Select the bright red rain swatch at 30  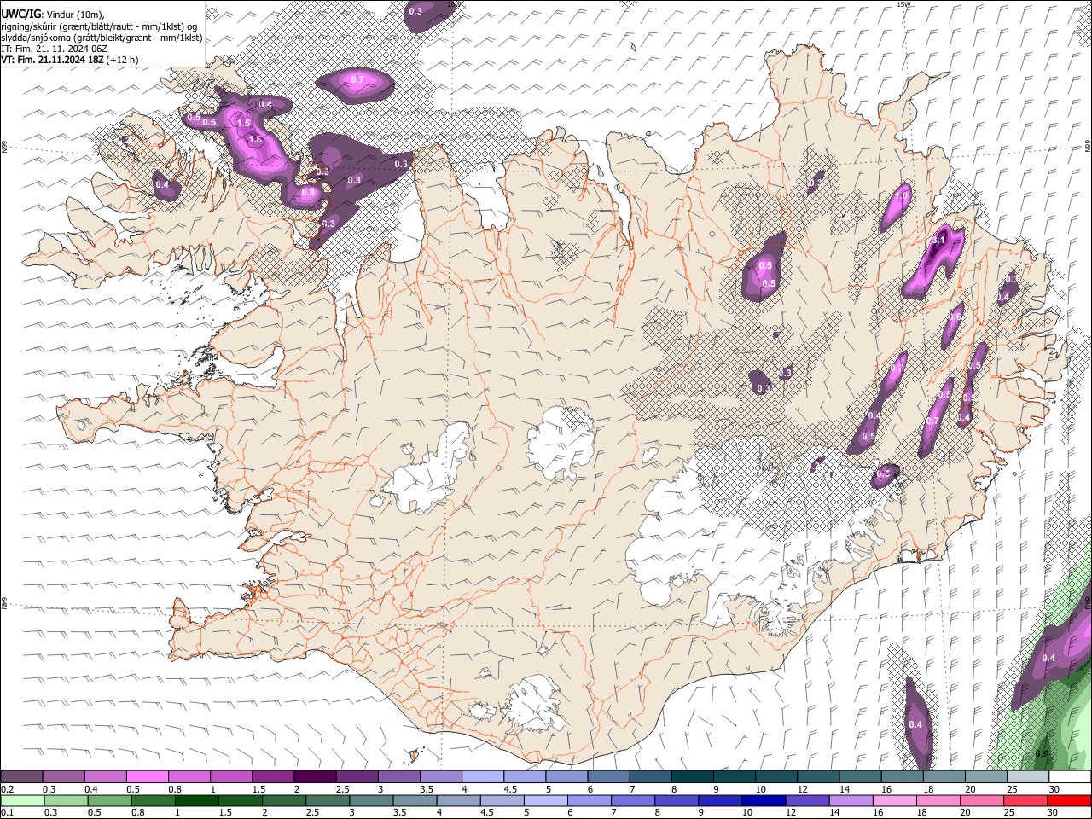pos(1070,801)
